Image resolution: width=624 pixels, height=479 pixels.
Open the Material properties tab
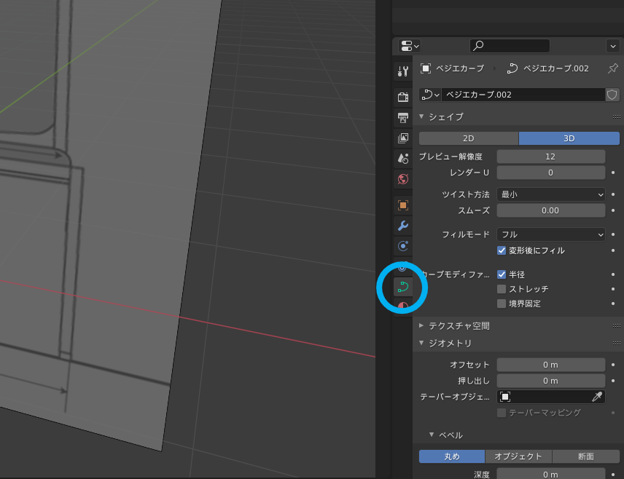(402, 306)
